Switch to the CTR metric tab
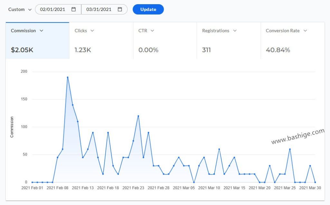Viewport: 330px width, 205px height. coord(164,40)
